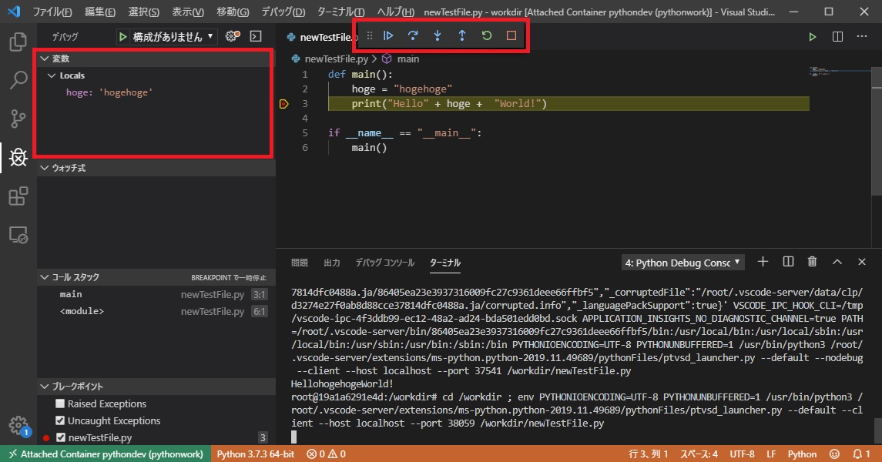This screenshot has width=882, height=462.
Task: Click 行 3, 列 1 cursor position
Action: click(648, 454)
